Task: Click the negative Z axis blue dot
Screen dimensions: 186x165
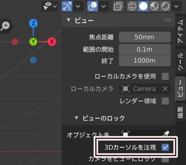Action: [x=33, y=60]
